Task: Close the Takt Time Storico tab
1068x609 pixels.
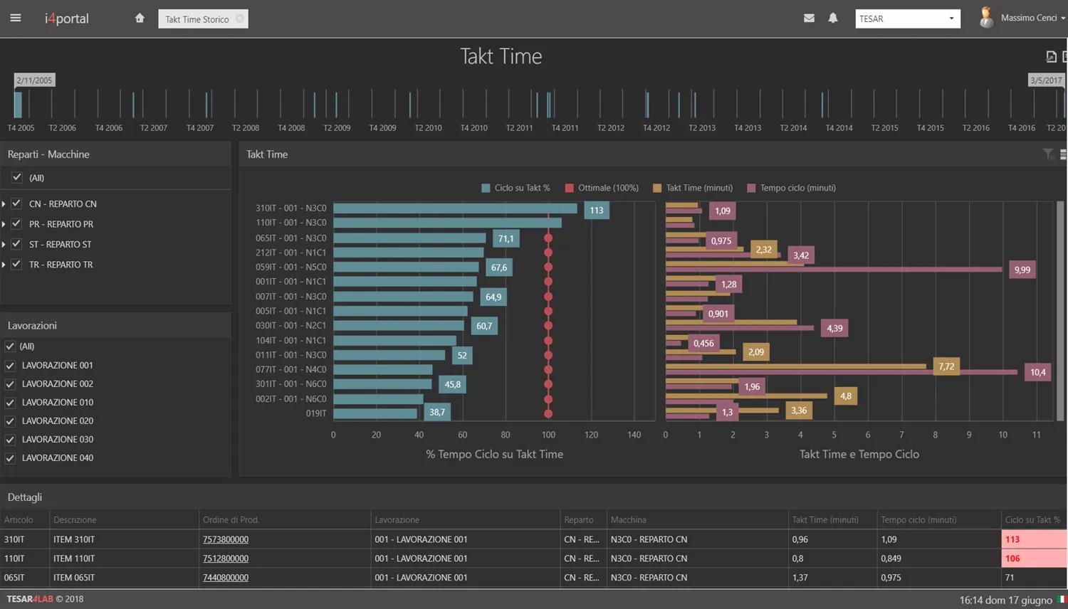Action: (241, 19)
